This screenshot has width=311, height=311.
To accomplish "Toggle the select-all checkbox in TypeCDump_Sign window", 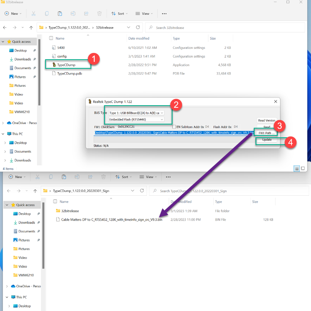I will pyautogui.click(x=55, y=201).
